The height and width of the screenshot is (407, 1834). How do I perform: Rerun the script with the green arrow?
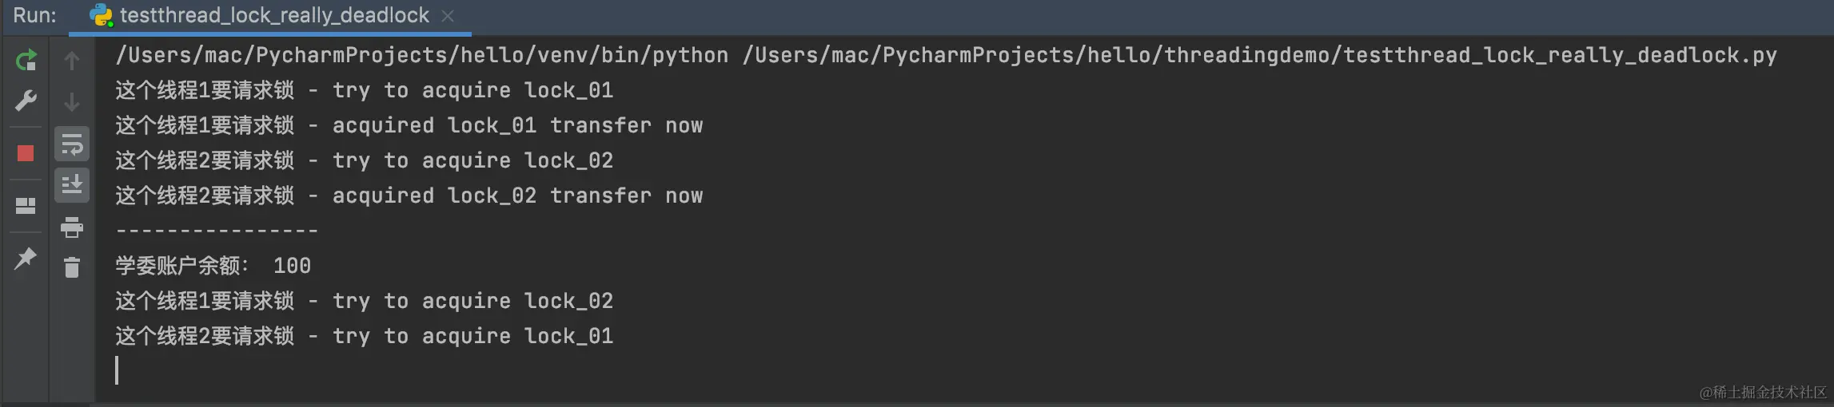click(x=26, y=60)
